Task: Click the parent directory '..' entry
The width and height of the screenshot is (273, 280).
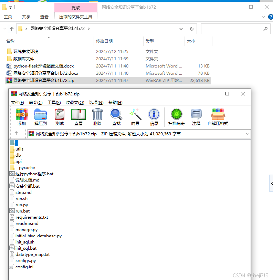Action: [x=14, y=143]
